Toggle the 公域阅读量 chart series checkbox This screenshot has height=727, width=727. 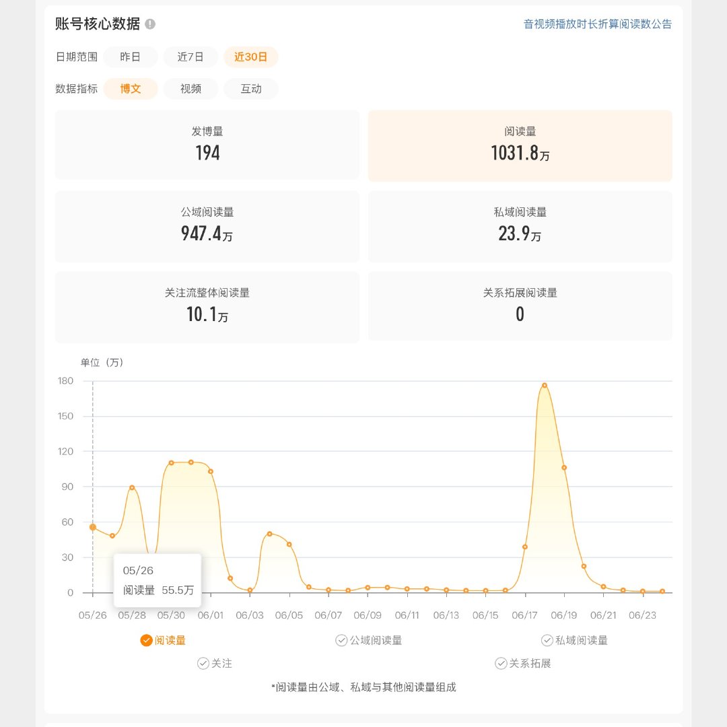(341, 640)
